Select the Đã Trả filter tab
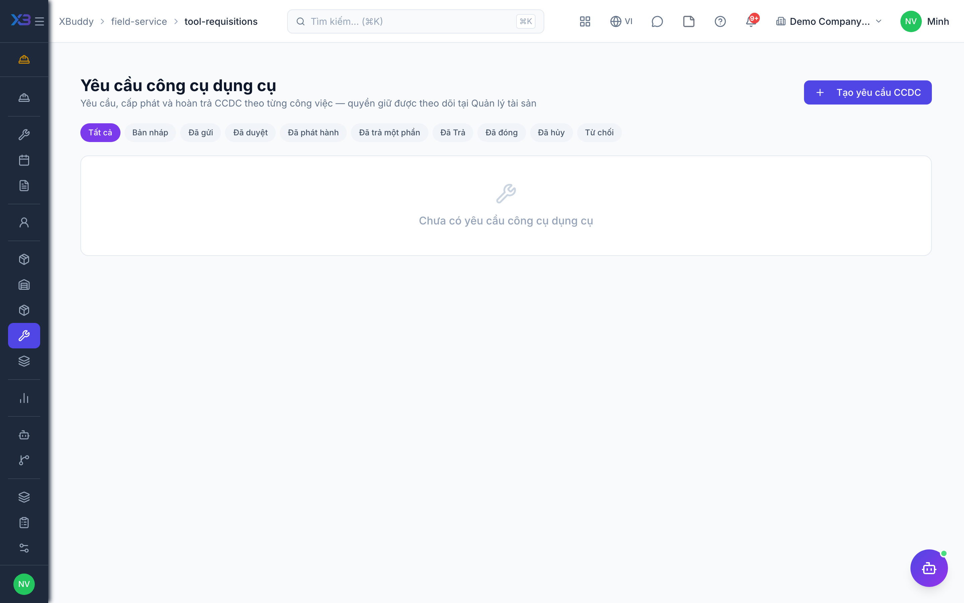The image size is (964, 603). point(453,132)
